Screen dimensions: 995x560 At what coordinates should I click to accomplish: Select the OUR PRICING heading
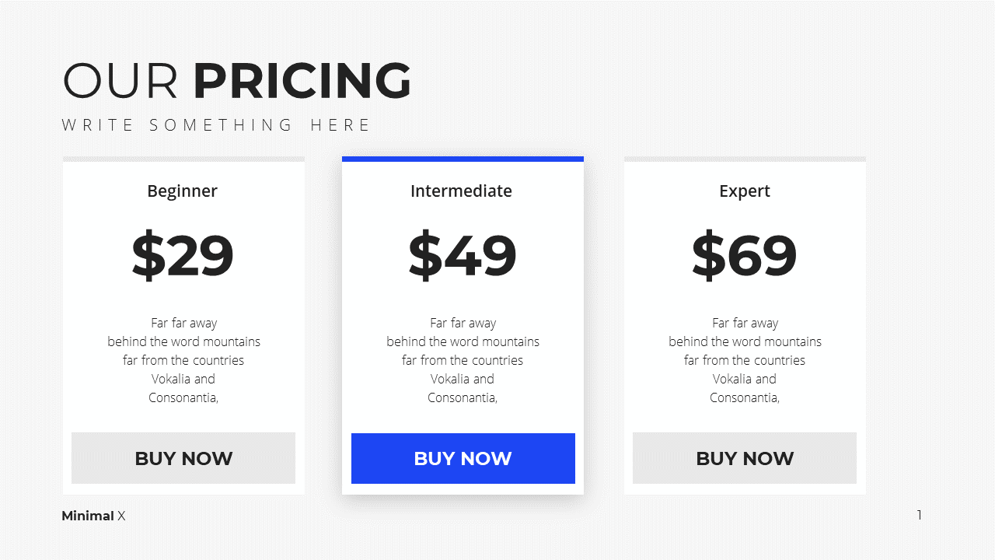click(x=236, y=81)
